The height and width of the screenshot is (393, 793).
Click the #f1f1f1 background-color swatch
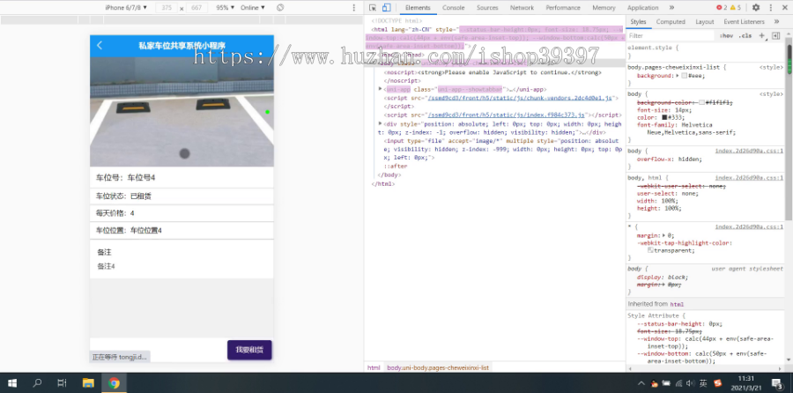702,102
